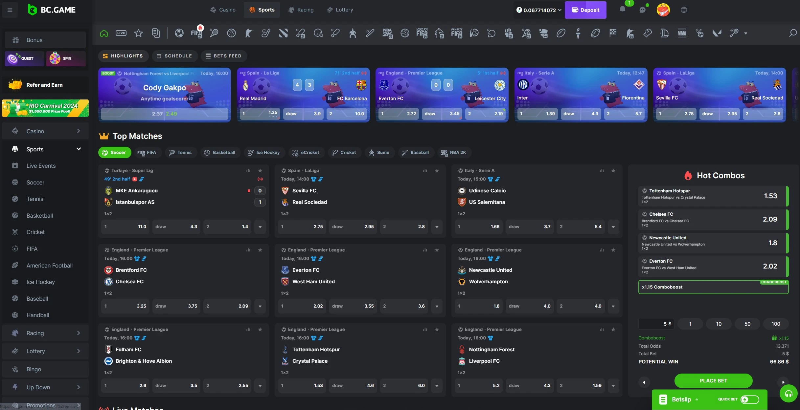
Task: Show previous hot combo arrow
Action: pyautogui.click(x=644, y=382)
